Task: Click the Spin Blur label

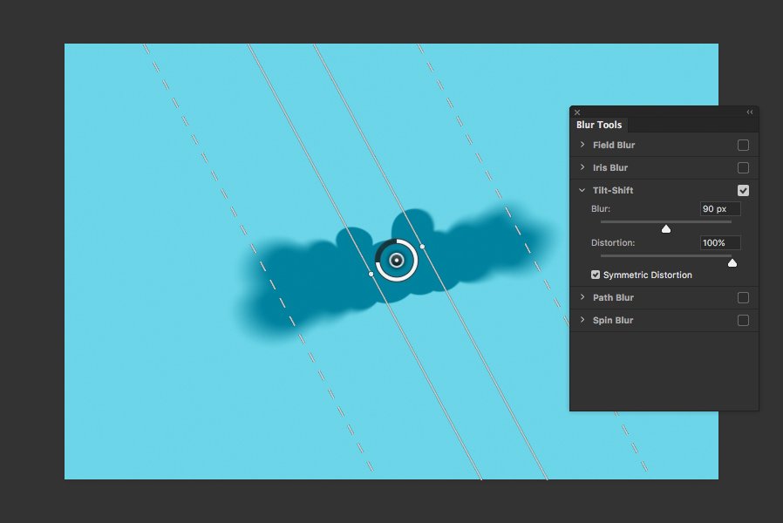Action: (x=613, y=320)
